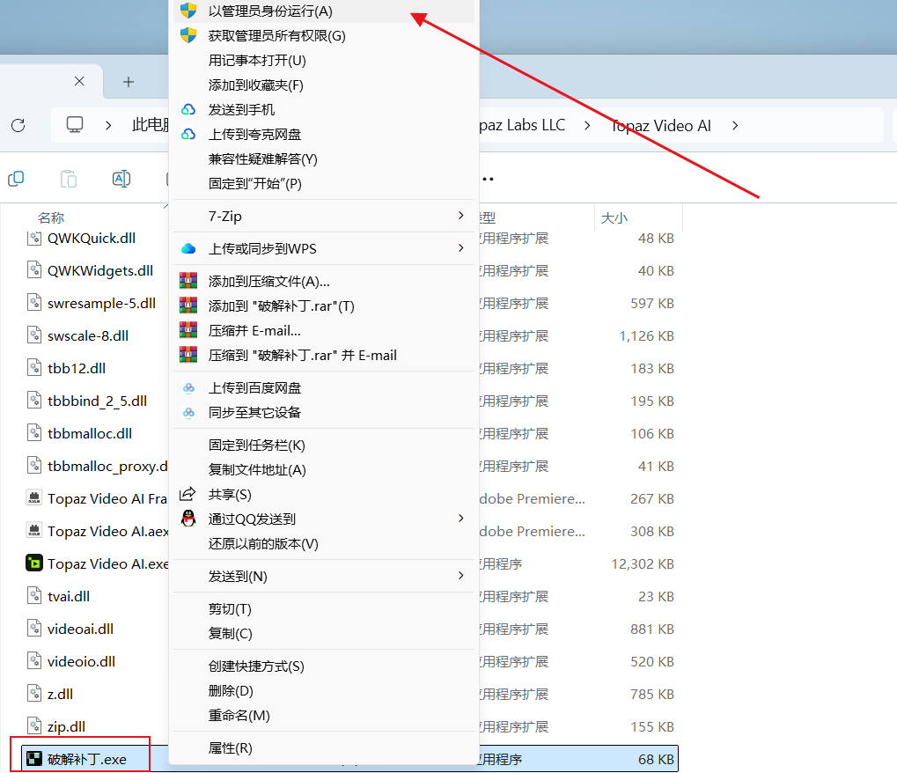Choose 用记事本打开(U) from context menu
897x773 pixels.
[323, 60]
